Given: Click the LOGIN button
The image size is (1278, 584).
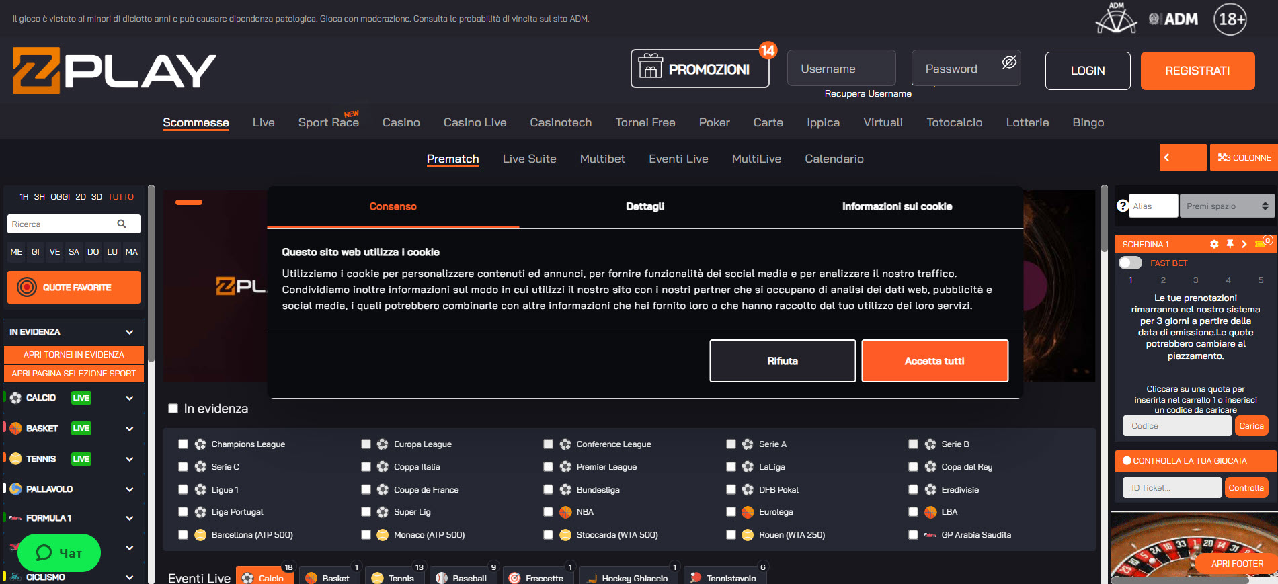Looking at the screenshot, I should click(x=1088, y=71).
